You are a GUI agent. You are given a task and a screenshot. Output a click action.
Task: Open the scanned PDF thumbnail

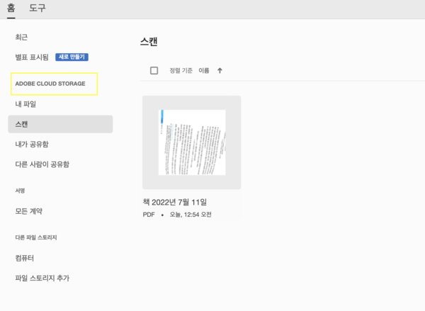click(x=191, y=142)
